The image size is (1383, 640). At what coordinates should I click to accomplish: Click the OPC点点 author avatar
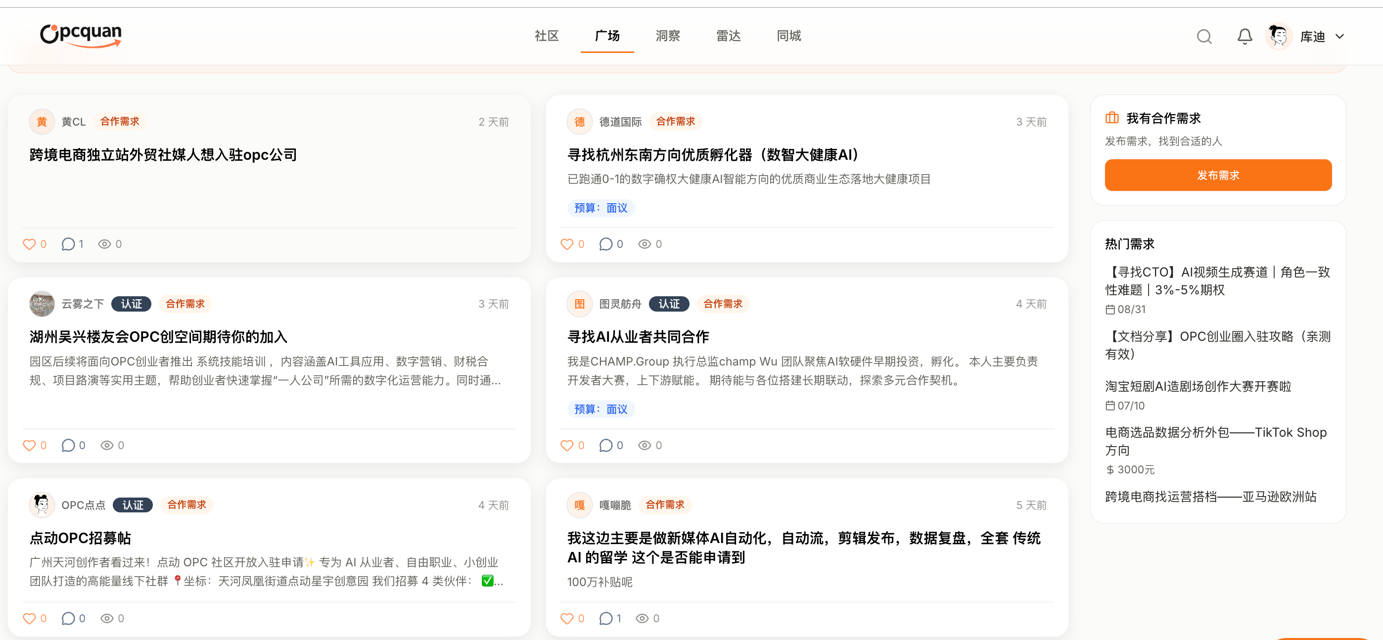(42, 505)
